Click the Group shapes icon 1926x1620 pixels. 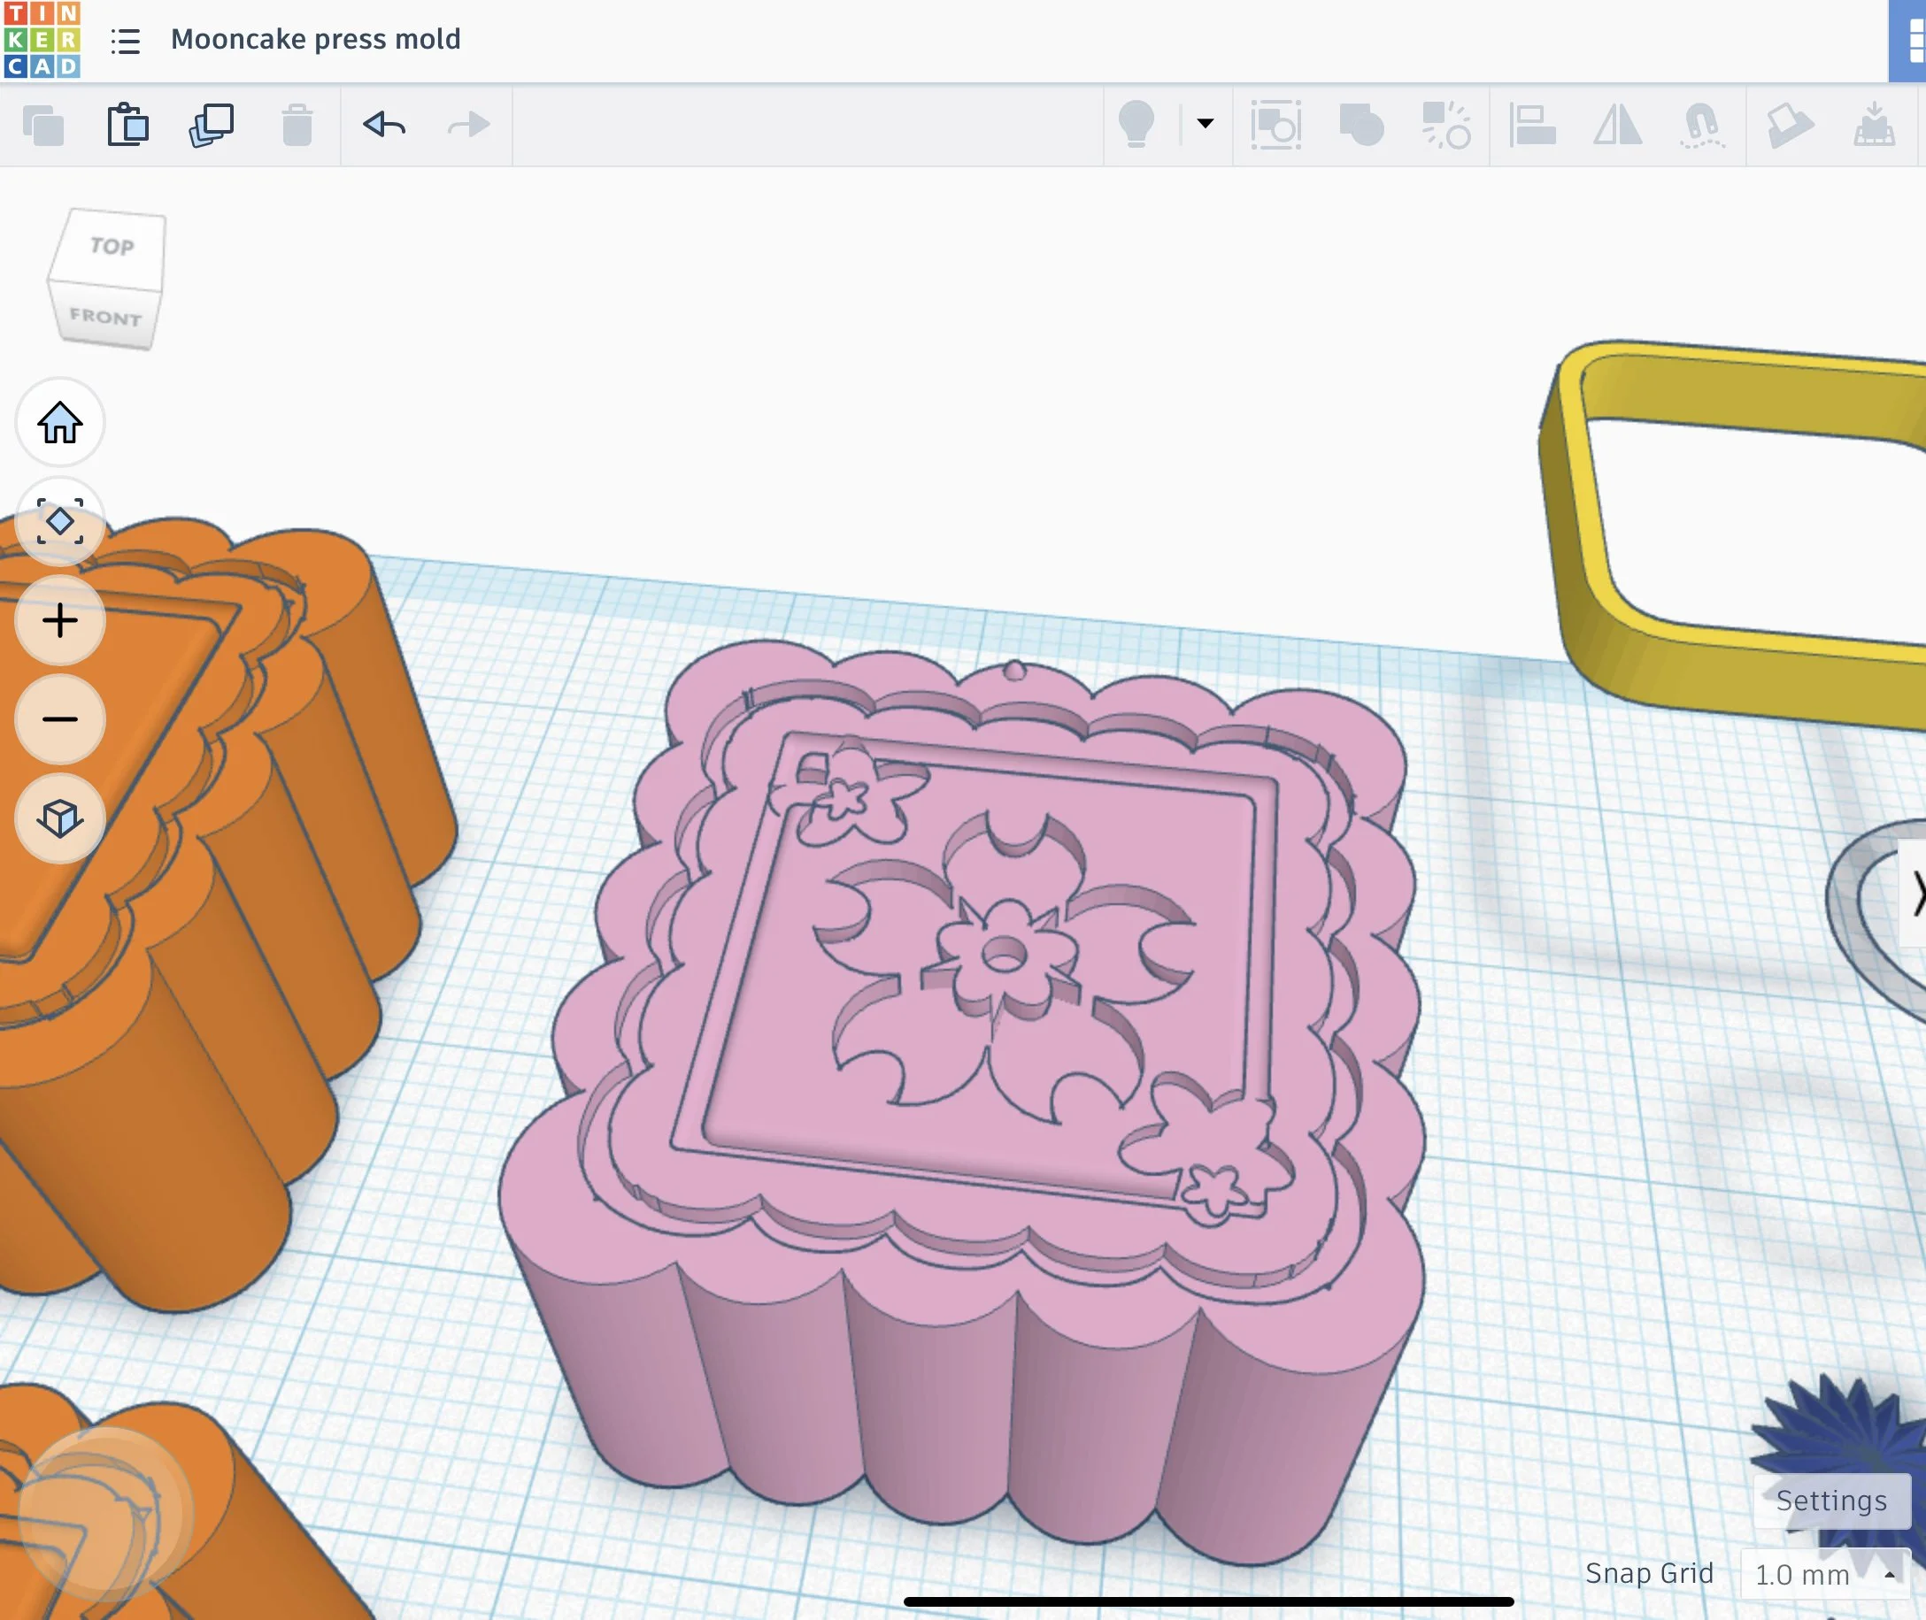point(1361,125)
